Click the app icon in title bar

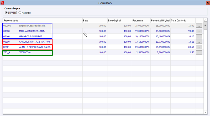point(2,3)
